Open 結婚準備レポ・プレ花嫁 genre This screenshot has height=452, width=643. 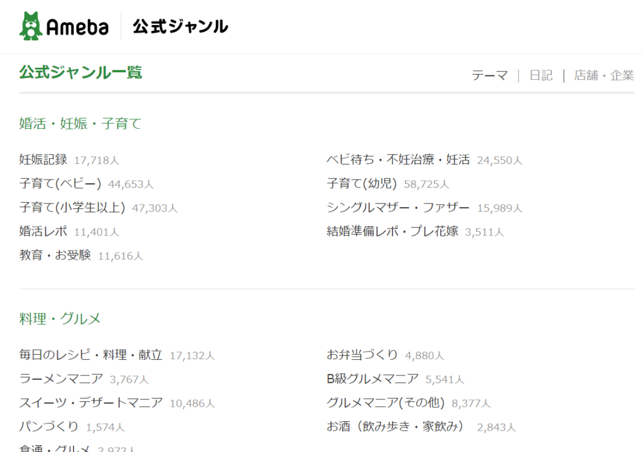[392, 231]
